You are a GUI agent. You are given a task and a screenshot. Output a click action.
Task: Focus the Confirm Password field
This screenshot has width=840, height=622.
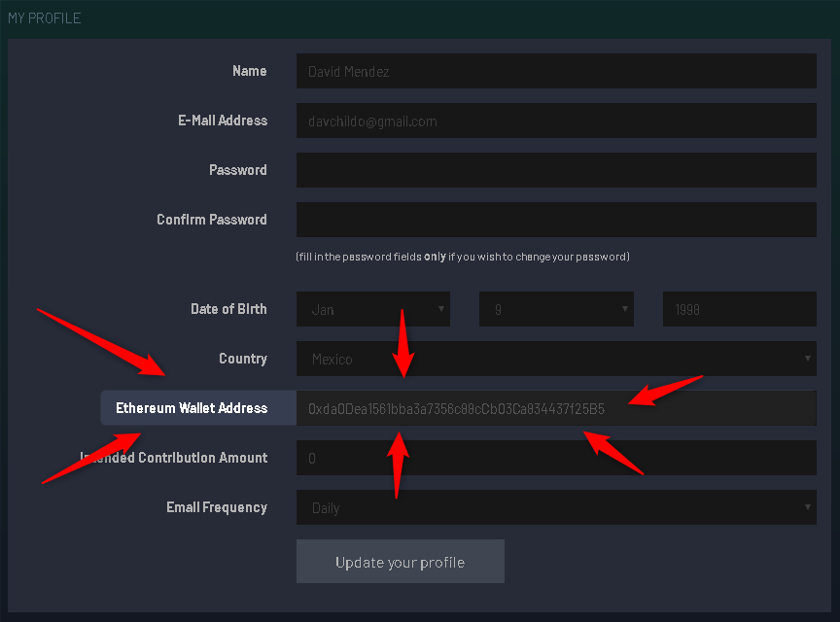(x=555, y=220)
